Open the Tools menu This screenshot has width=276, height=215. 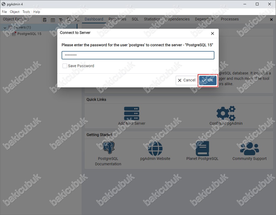pyautogui.click(x=26, y=12)
